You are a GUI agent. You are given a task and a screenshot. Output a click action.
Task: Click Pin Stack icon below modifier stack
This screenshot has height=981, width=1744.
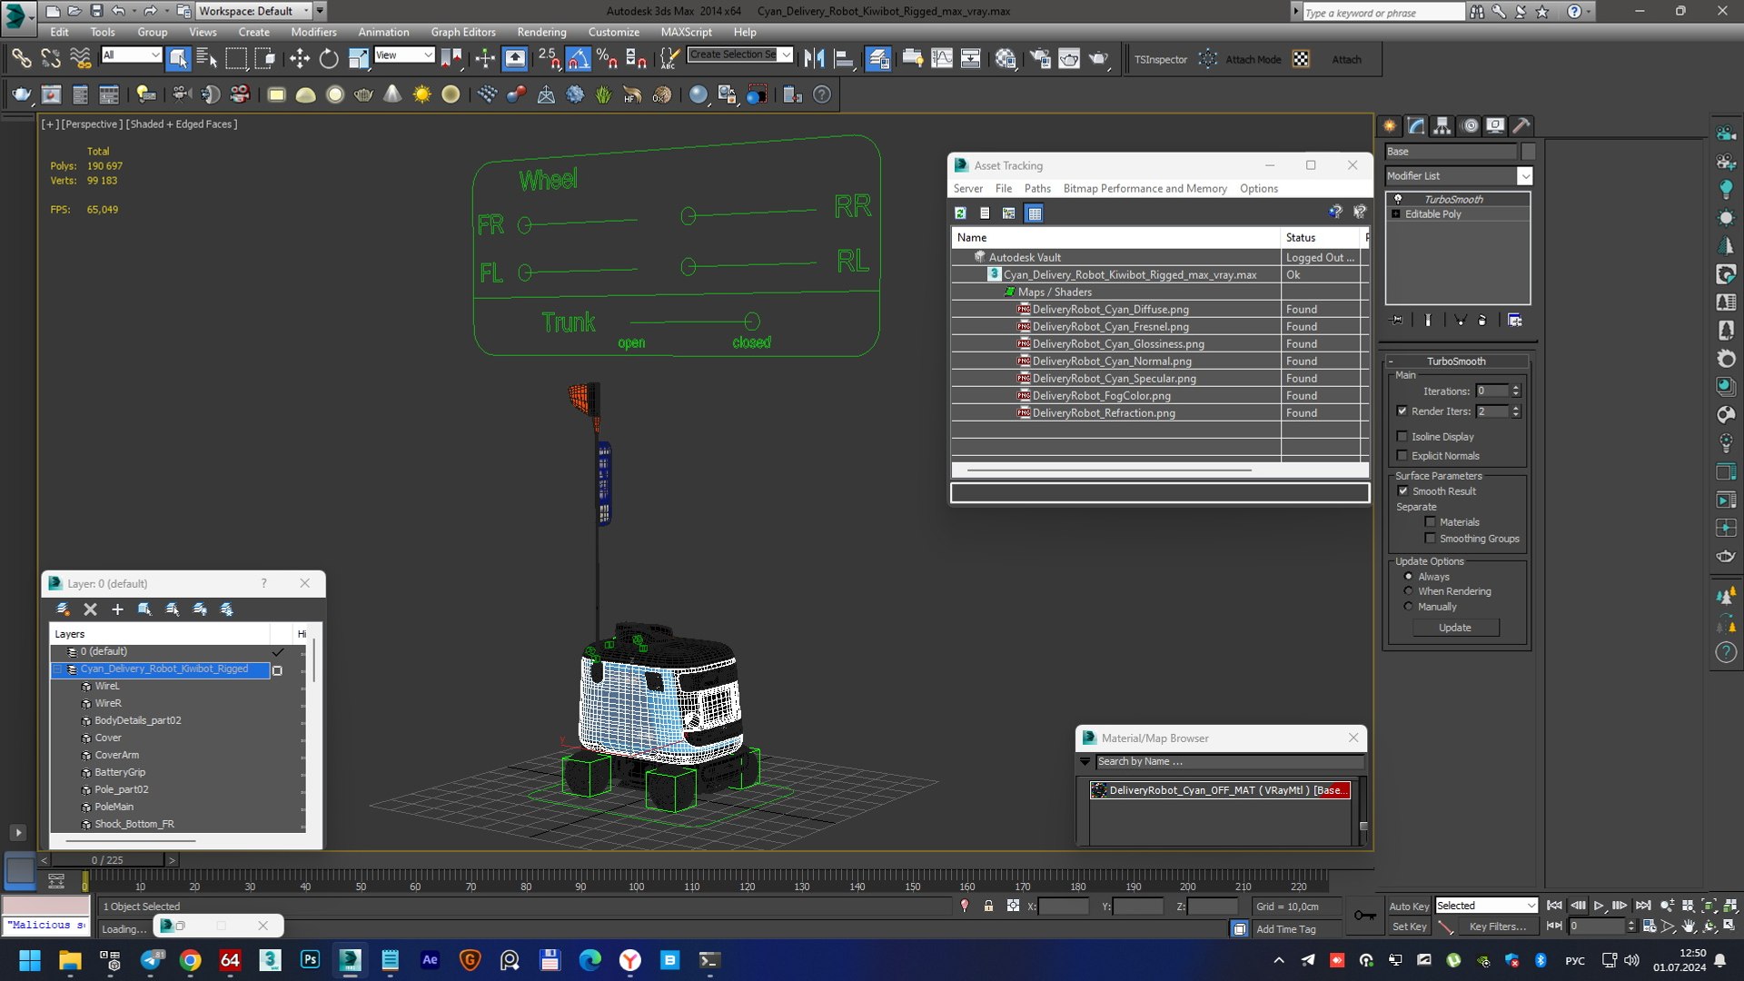click(1397, 320)
